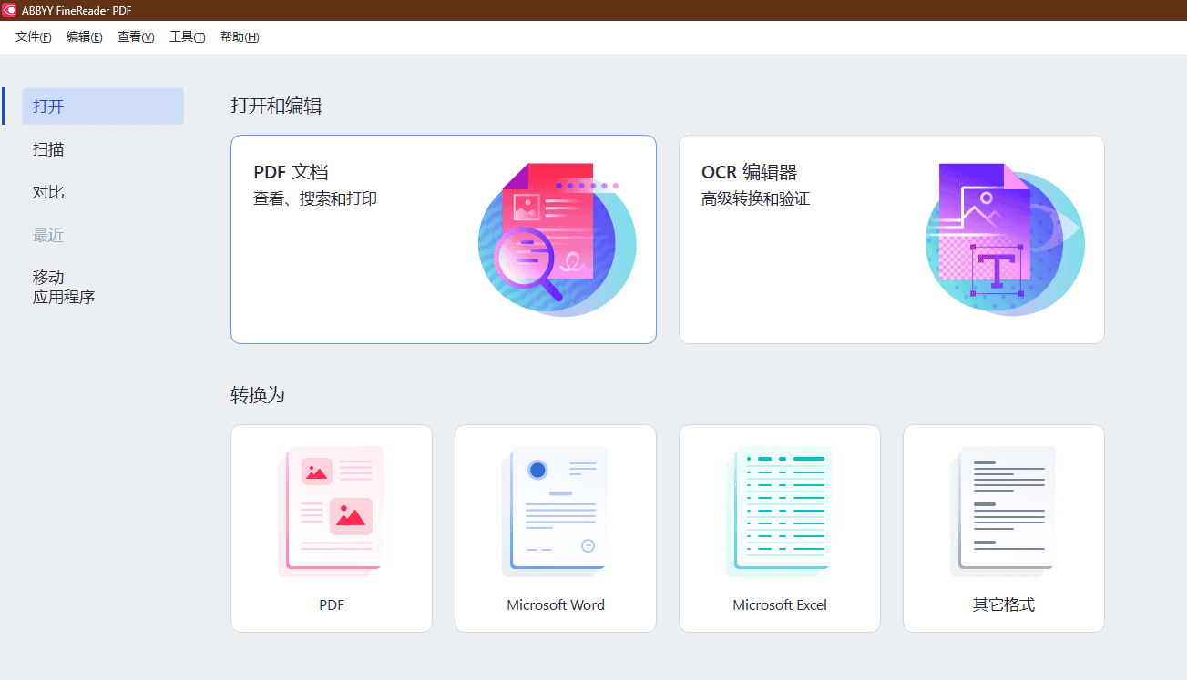The image size is (1187, 680).
Task: Open the 编辑(E) menu
Action: click(x=85, y=37)
